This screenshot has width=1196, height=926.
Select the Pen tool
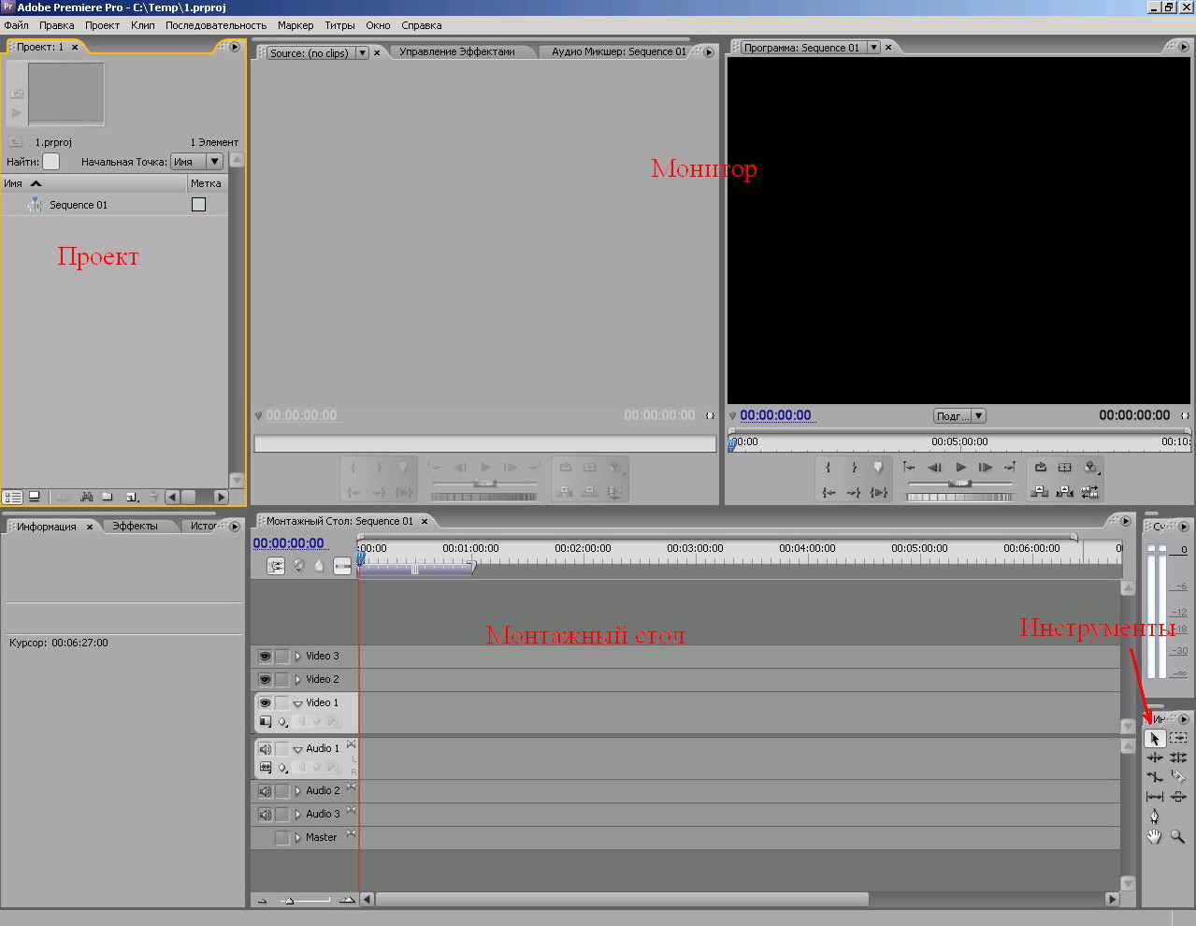[1155, 816]
